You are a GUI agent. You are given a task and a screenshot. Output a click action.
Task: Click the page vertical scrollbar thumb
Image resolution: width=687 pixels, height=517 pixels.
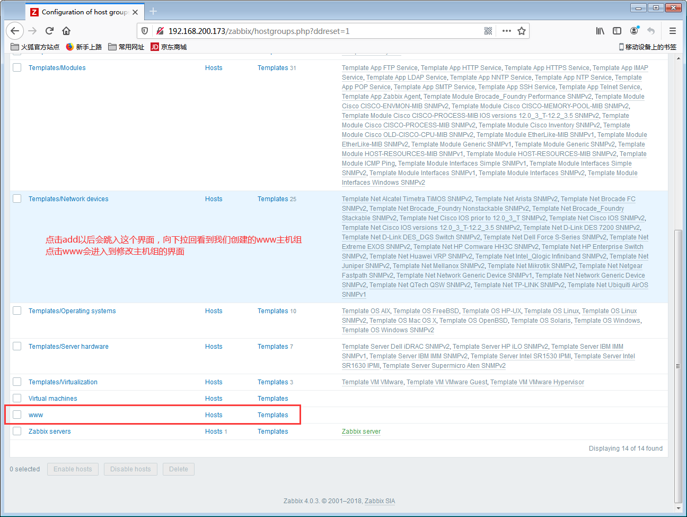tap(678, 366)
